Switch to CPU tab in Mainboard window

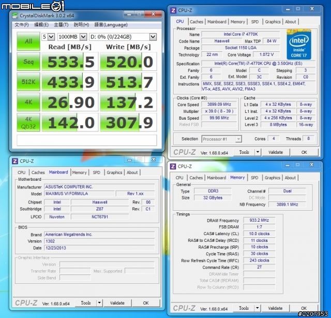point(21,172)
